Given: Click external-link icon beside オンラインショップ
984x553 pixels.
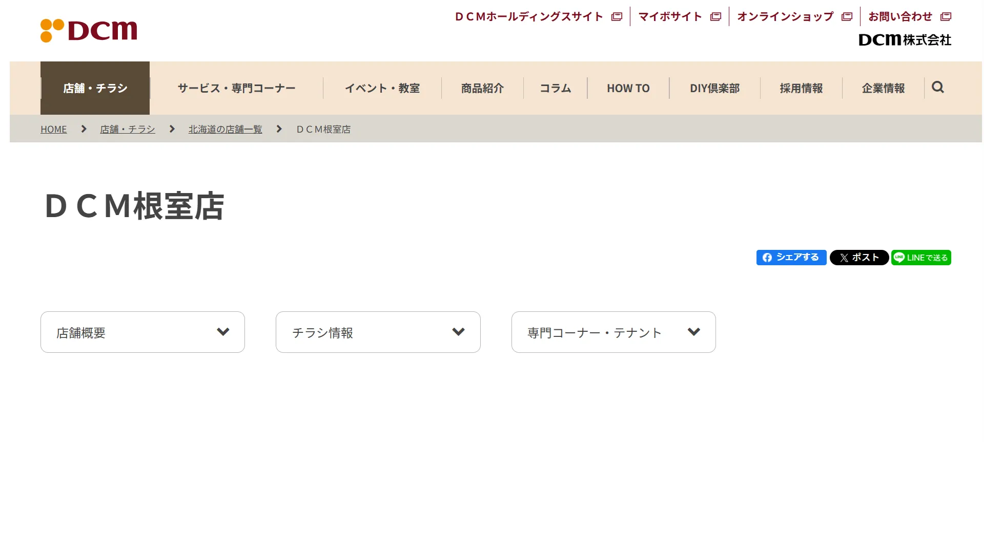Looking at the screenshot, I should point(847,17).
